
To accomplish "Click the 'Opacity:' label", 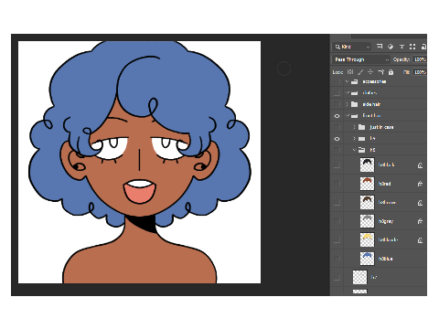I will click(402, 59).
